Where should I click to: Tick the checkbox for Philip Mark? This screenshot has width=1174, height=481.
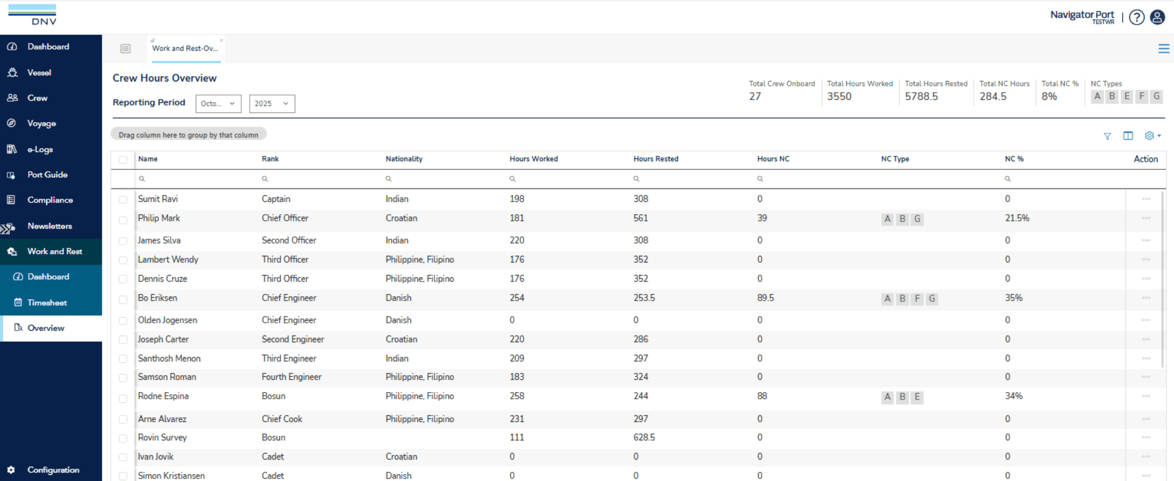(123, 220)
